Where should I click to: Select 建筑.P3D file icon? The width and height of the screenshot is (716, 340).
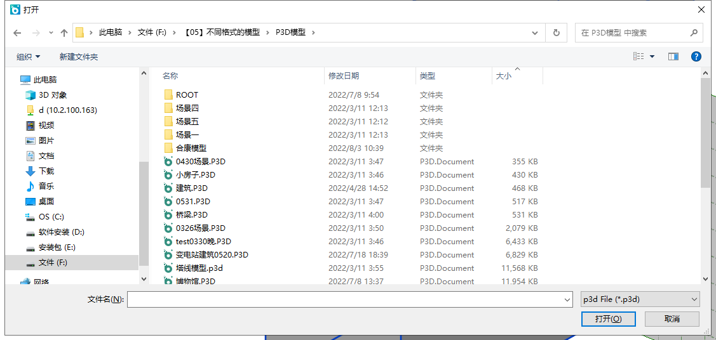(x=169, y=188)
